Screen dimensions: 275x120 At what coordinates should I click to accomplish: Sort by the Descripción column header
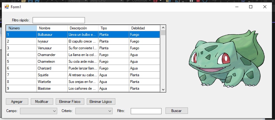point(83,28)
